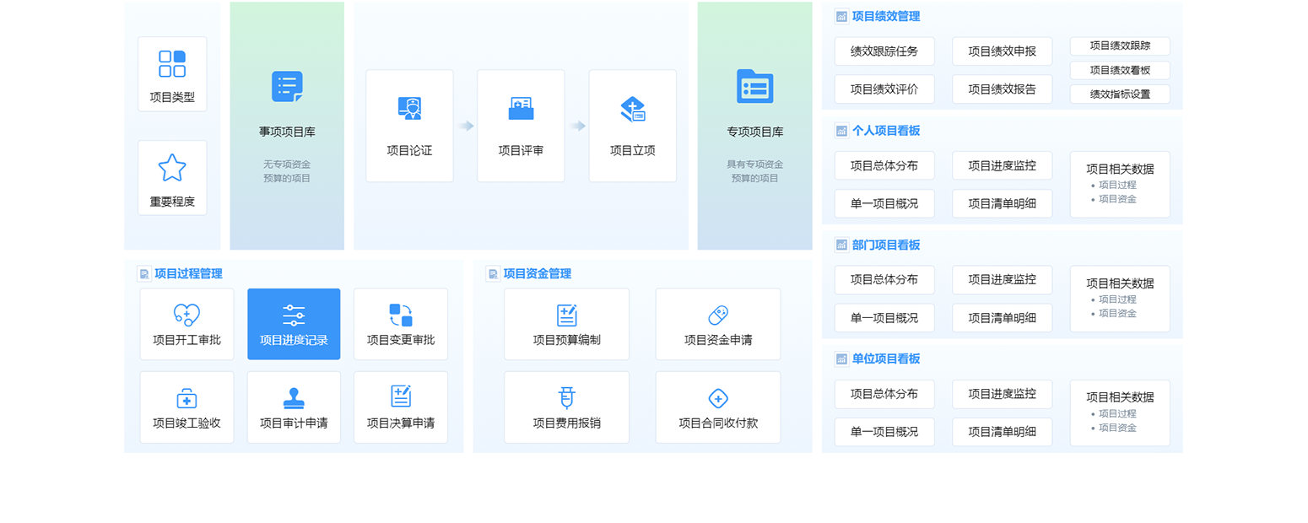Select the 重要程度 star icon
Viewport: 1308px width, 523px height.
[x=172, y=168]
